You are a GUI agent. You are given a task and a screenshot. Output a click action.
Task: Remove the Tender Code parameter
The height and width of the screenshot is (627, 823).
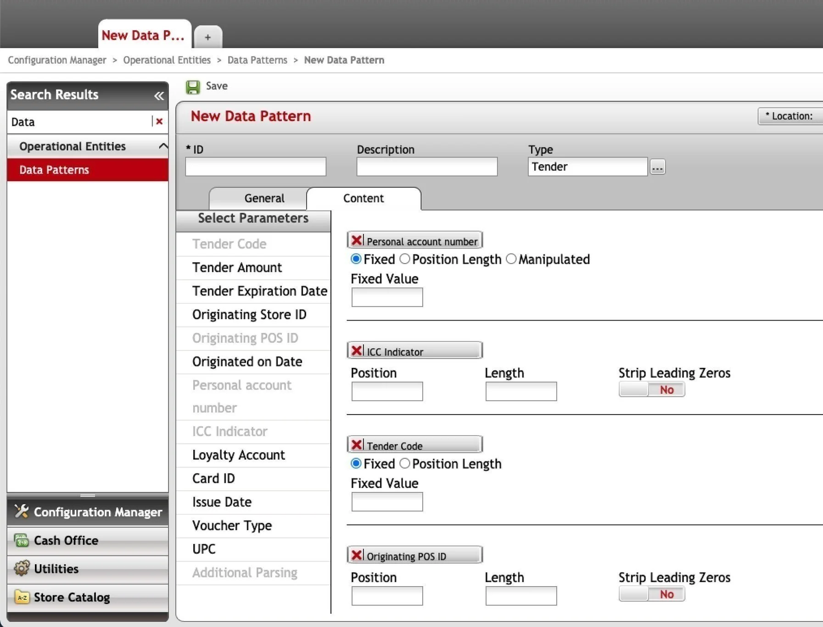357,444
